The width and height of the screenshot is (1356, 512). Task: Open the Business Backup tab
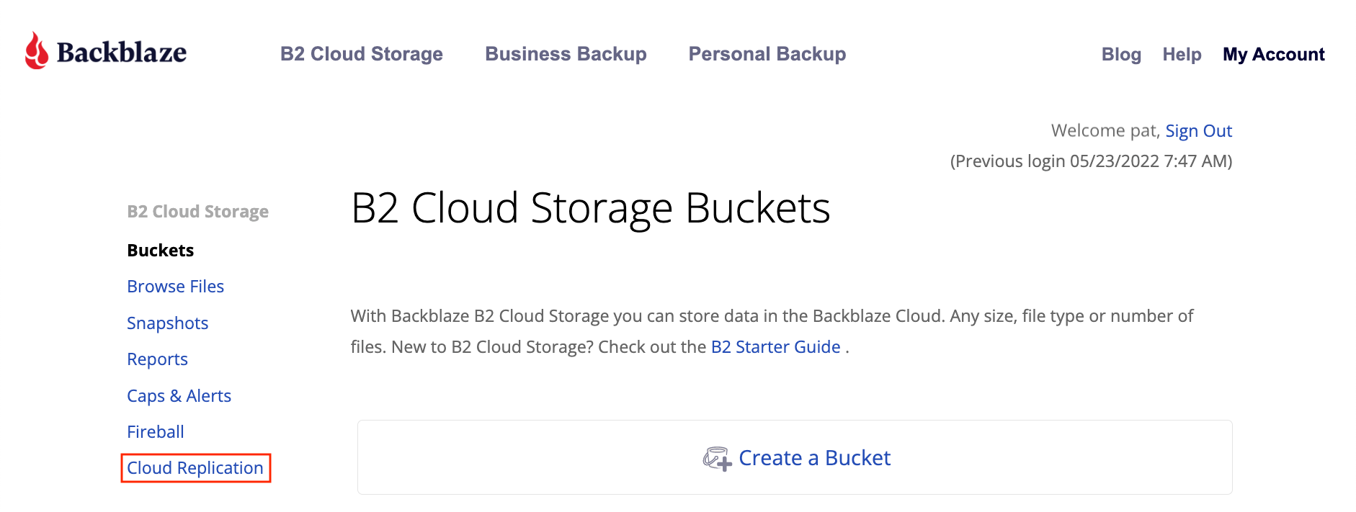(x=566, y=53)
